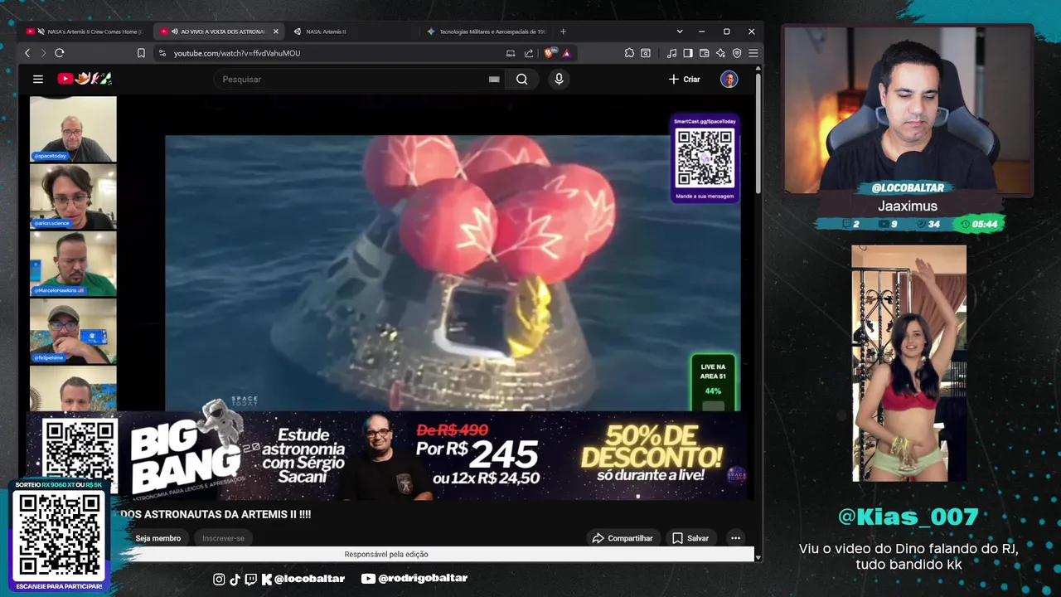Click the @felipehime participant thumbnail
Screen dimensions: 1061x597
coord(73,331)
